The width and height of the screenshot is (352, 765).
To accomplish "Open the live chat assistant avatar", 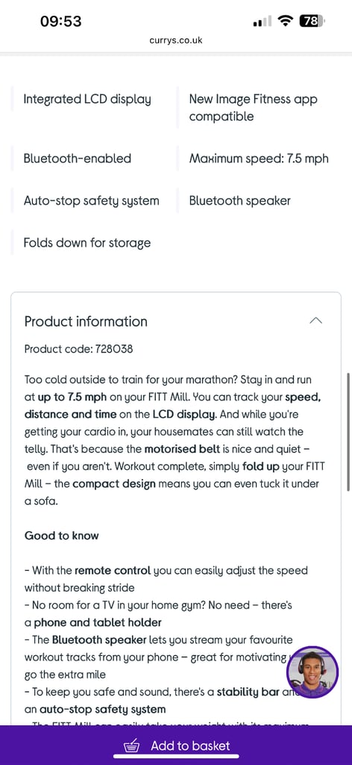I will click(312, 672).
